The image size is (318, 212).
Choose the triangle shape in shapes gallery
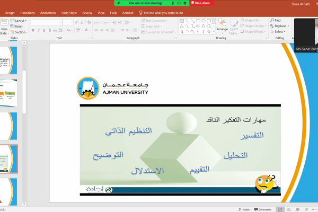pos(182,26)
